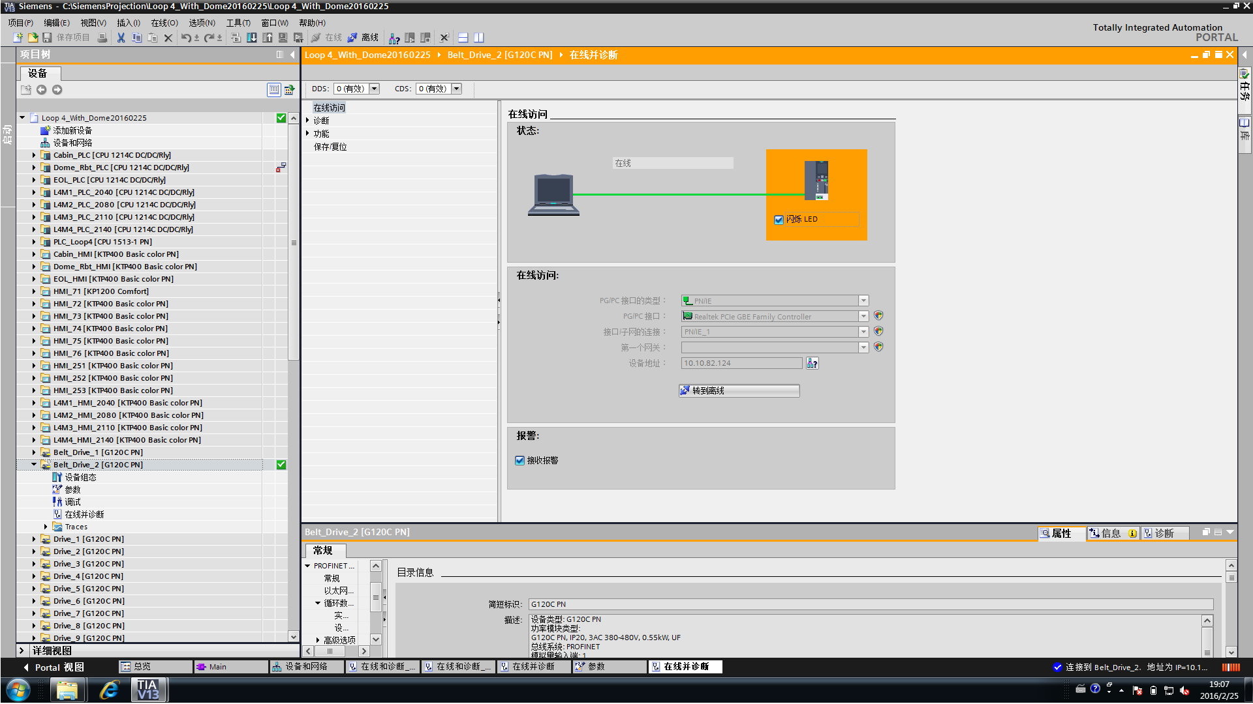The width and height of the screenshot is (1253, 704).
Task: Click the Split editor horizontally icon
Action: pyautogui.click(x=463, y=38)
